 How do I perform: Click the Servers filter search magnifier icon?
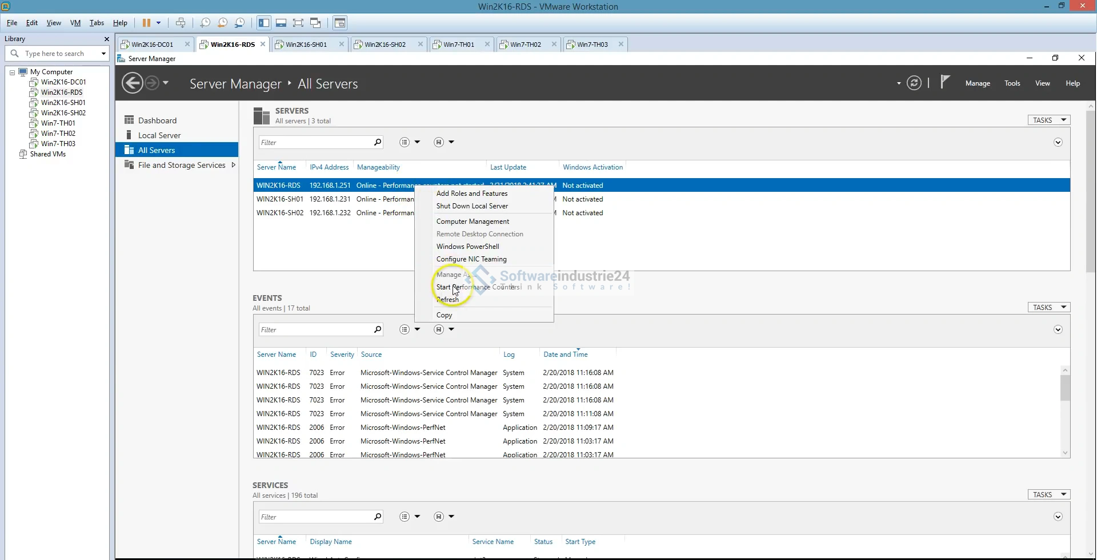[378, 142]
